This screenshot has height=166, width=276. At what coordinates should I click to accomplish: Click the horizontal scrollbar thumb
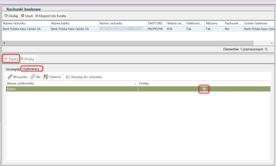point(129,43)
